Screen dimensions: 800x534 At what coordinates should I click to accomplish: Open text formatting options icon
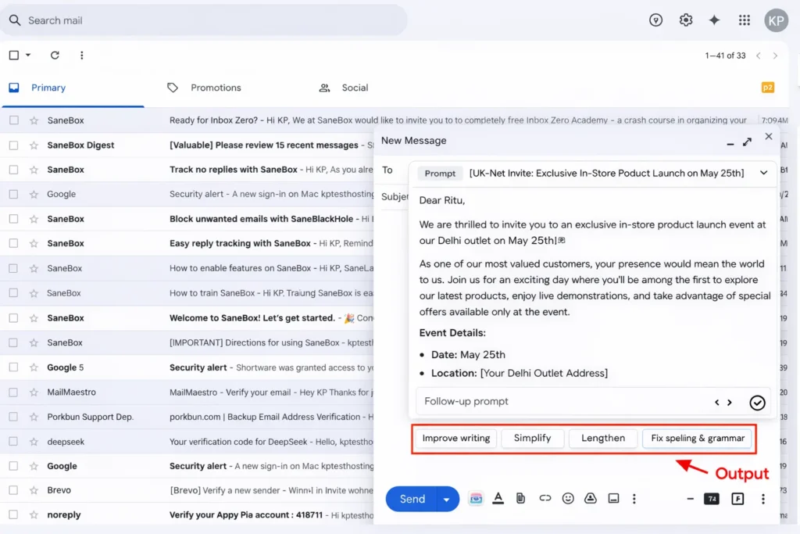tap(498, 499)
